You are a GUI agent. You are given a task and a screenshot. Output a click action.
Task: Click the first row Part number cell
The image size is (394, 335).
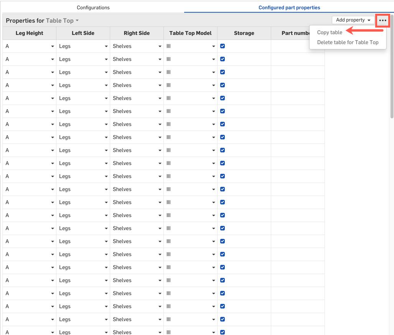pyautogui.click(x=297, y=46)
